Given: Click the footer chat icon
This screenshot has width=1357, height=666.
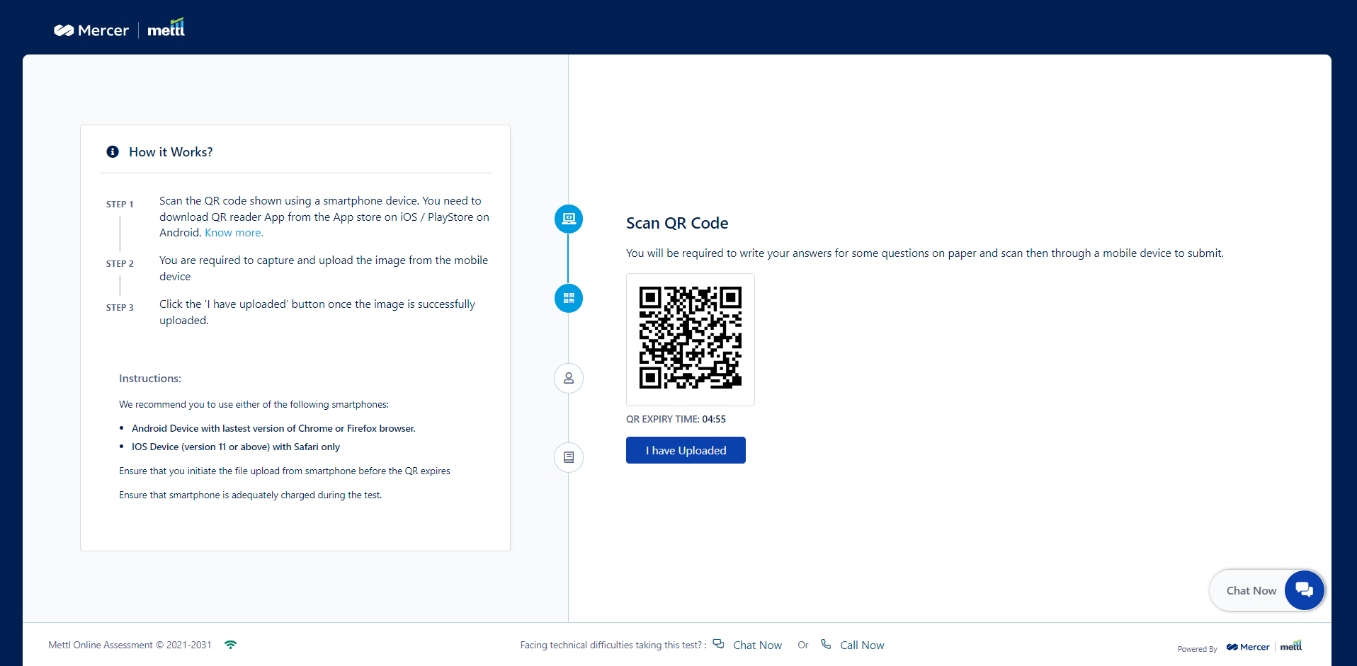Looking at the screenshot, I should click(x=718, y=644).
